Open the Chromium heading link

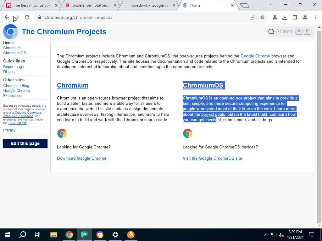coord(73,85)
